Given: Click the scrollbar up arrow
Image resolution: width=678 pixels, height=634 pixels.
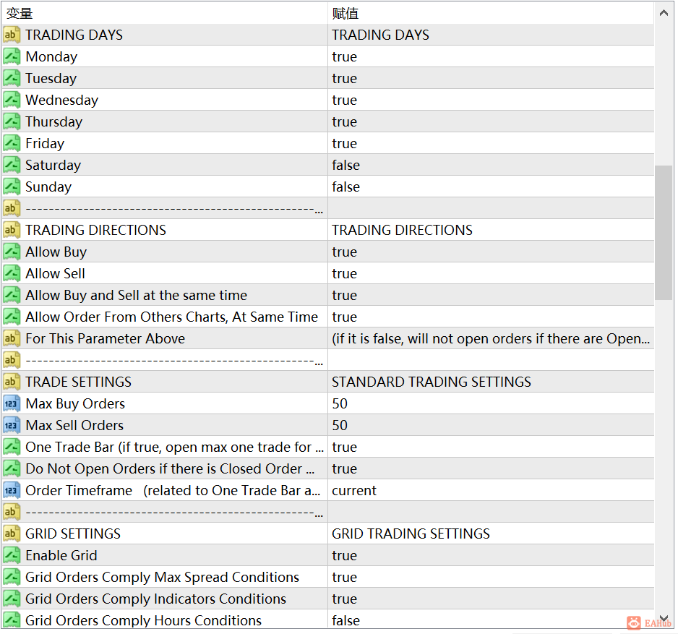Looking at the screenshot, I should click(664, 13).
